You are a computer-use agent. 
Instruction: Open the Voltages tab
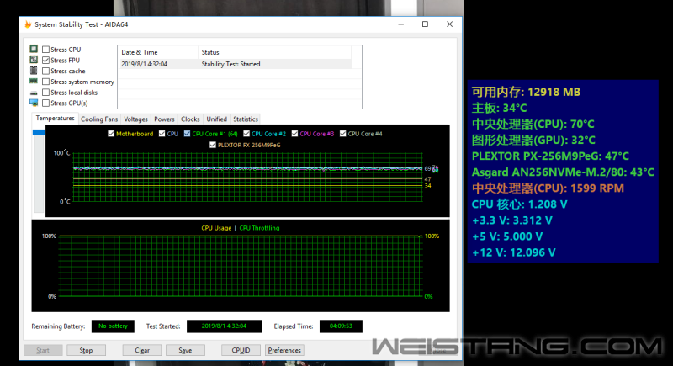click(x=135, y=119)
